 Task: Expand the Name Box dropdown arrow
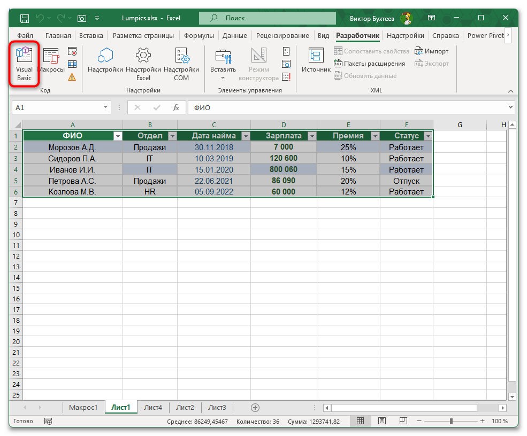105,107
